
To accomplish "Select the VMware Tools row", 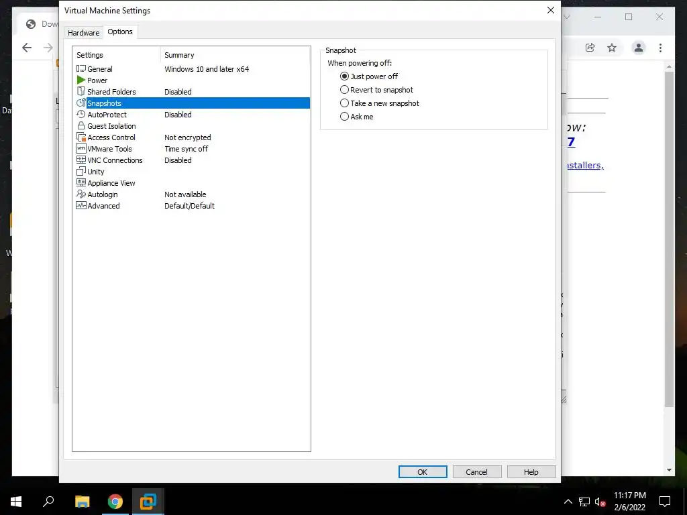I will pyautogui.click(x=193, y=148).
